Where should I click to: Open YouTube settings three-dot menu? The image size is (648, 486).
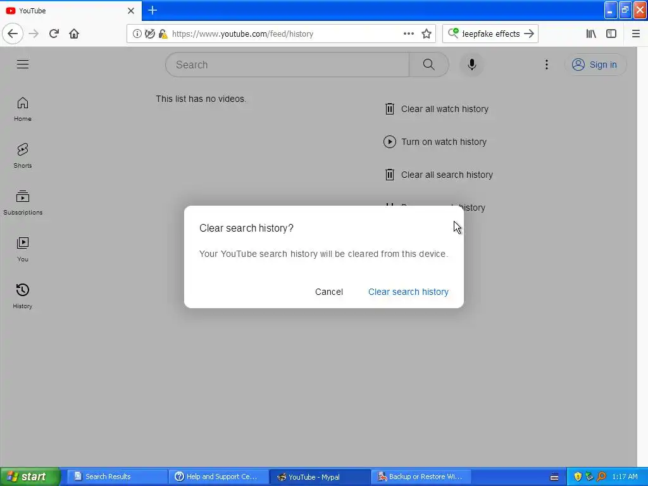click(x=546, y=65)
